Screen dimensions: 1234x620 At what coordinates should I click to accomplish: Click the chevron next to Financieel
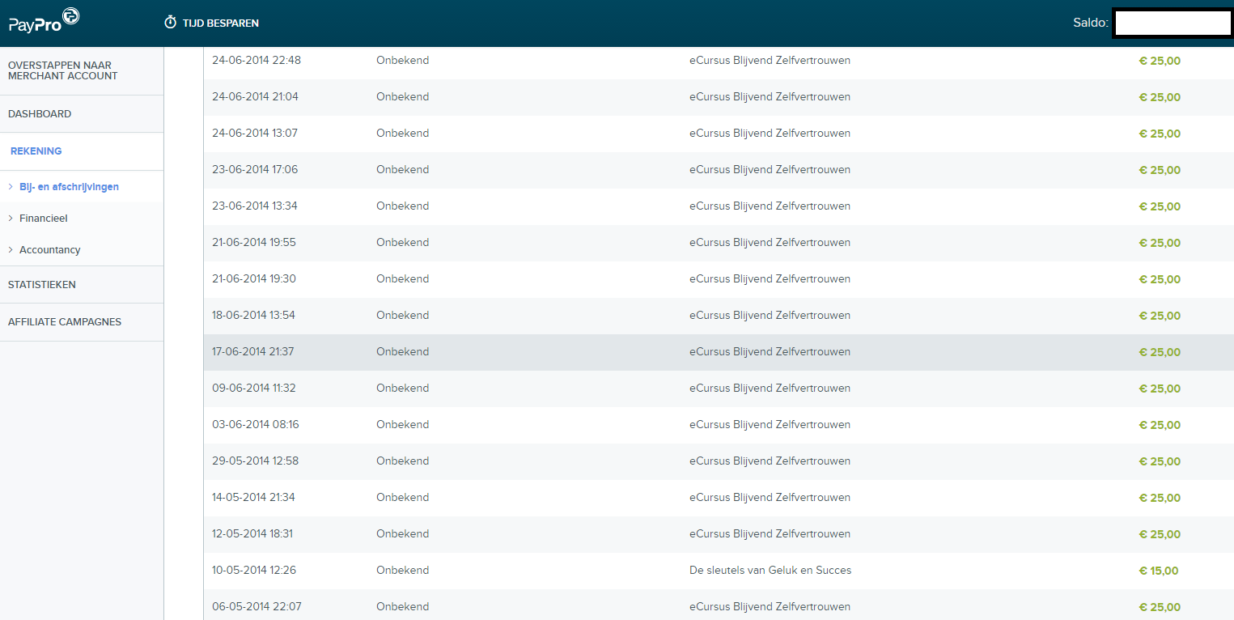point(11,219)
